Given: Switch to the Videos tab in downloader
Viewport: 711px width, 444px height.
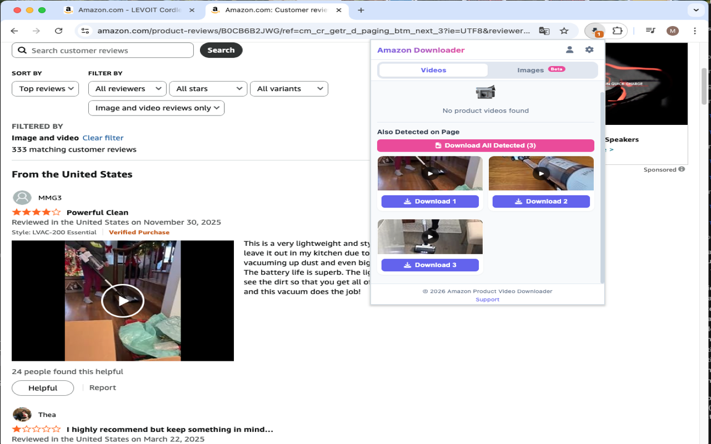Looking at the screenshot, I should (433, 70).
